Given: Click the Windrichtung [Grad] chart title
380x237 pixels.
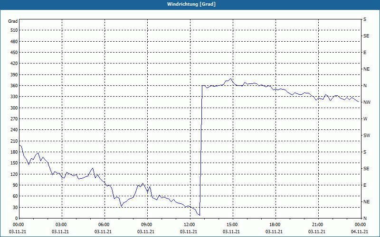Looking at the screenshot, I should 191,4.
